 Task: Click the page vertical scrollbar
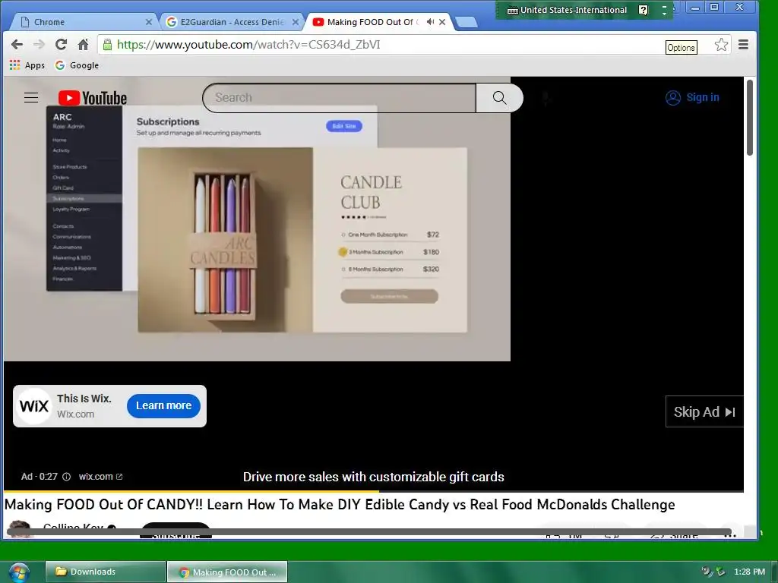pyautogui.click(x=750, y=118)
